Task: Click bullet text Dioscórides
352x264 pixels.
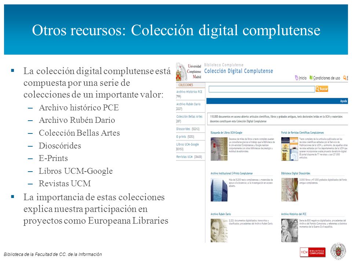Action: pyautogui.click(x=60, y=146)
